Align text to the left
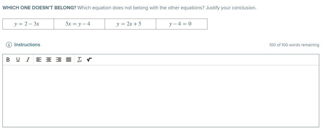This screenshot has width=322, height=130. (39, 60)
